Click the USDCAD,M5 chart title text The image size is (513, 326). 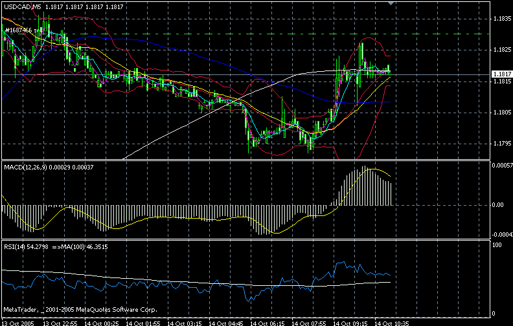(23, 6)
